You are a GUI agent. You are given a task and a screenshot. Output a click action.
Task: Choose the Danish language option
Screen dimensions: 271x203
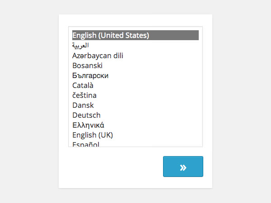click(83, 105)
